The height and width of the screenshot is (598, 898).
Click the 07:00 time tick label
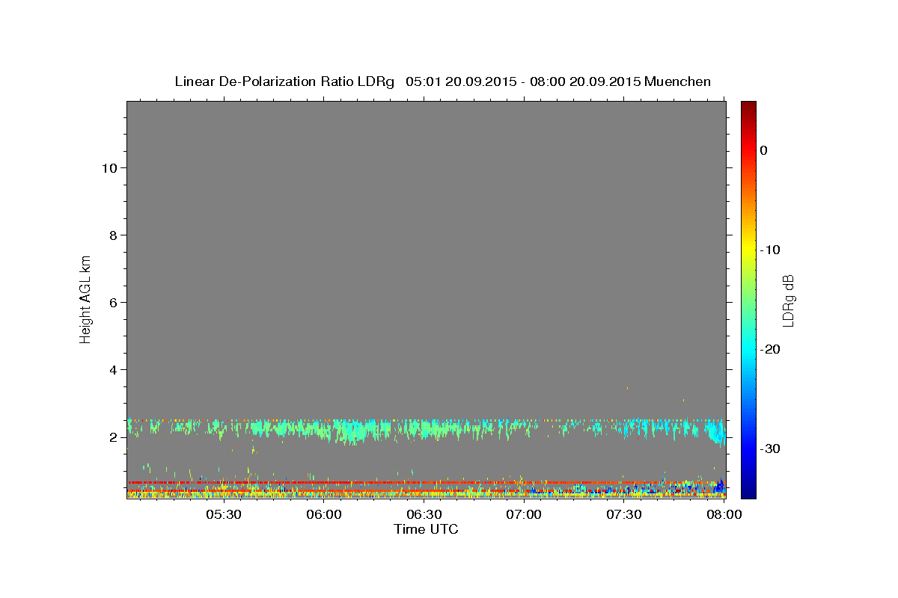tap(524, 515)
